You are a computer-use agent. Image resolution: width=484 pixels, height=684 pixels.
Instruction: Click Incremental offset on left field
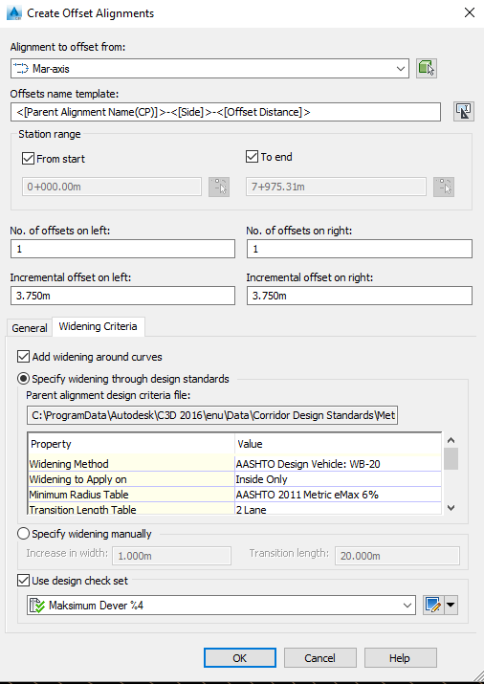122,296
